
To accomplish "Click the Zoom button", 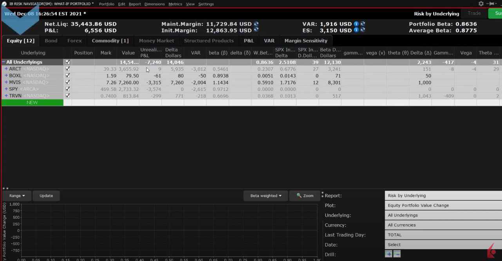I will click(305, 196).
